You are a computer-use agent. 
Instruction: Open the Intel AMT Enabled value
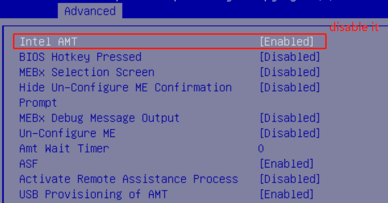pos(286,41)
